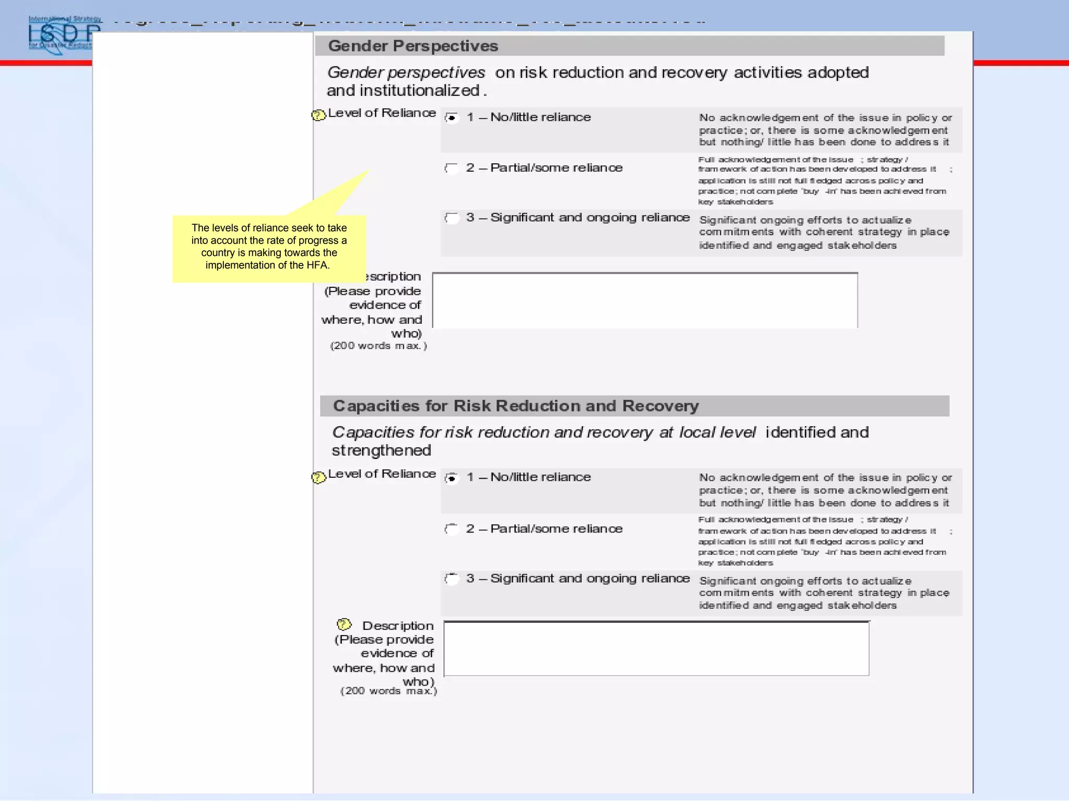The width and height of the screenshot is (1069, 801).
Task: Click help icon beside Capacities Level of Reliance
Action: tap(318, 477)
